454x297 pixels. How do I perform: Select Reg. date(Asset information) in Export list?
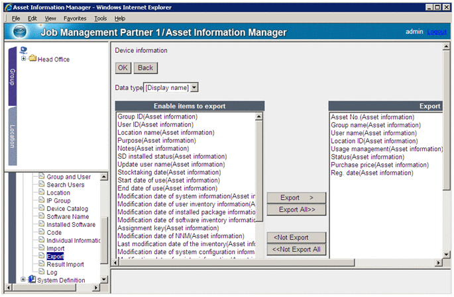pos(372,173)
